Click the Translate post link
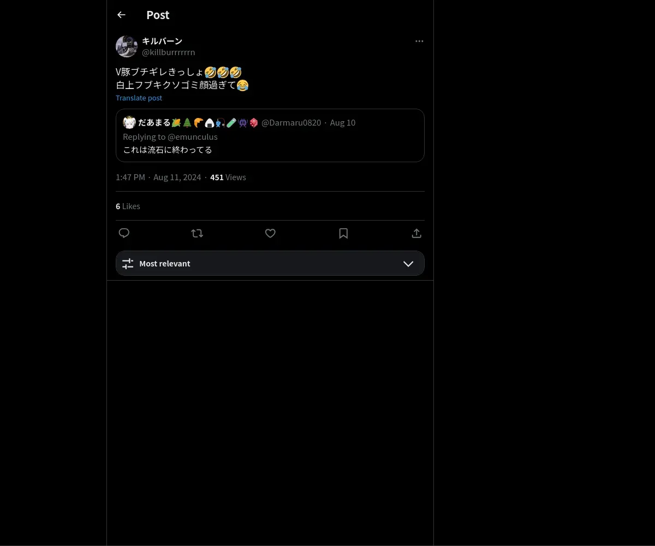 [139, 98]
